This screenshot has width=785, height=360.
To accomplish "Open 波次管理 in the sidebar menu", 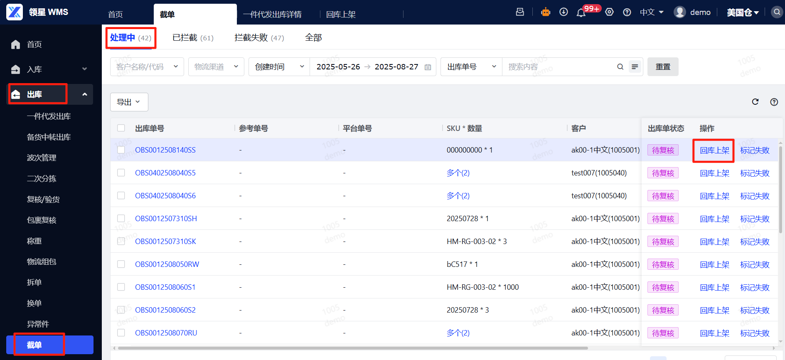I will coord(42,158).
